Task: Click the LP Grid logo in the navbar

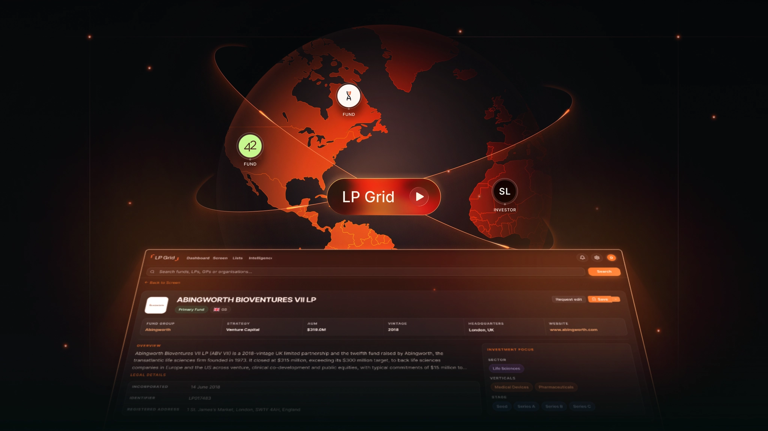Action: [x=165, y=257]
